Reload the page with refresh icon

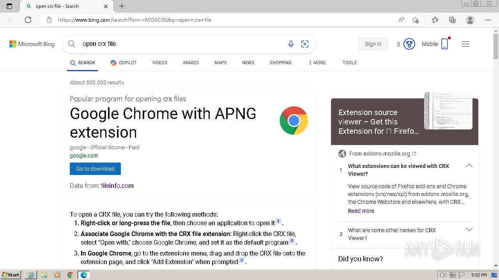click(28, 20)
